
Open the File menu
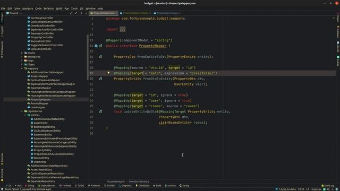pyautogui.click(x=3, y=8)
